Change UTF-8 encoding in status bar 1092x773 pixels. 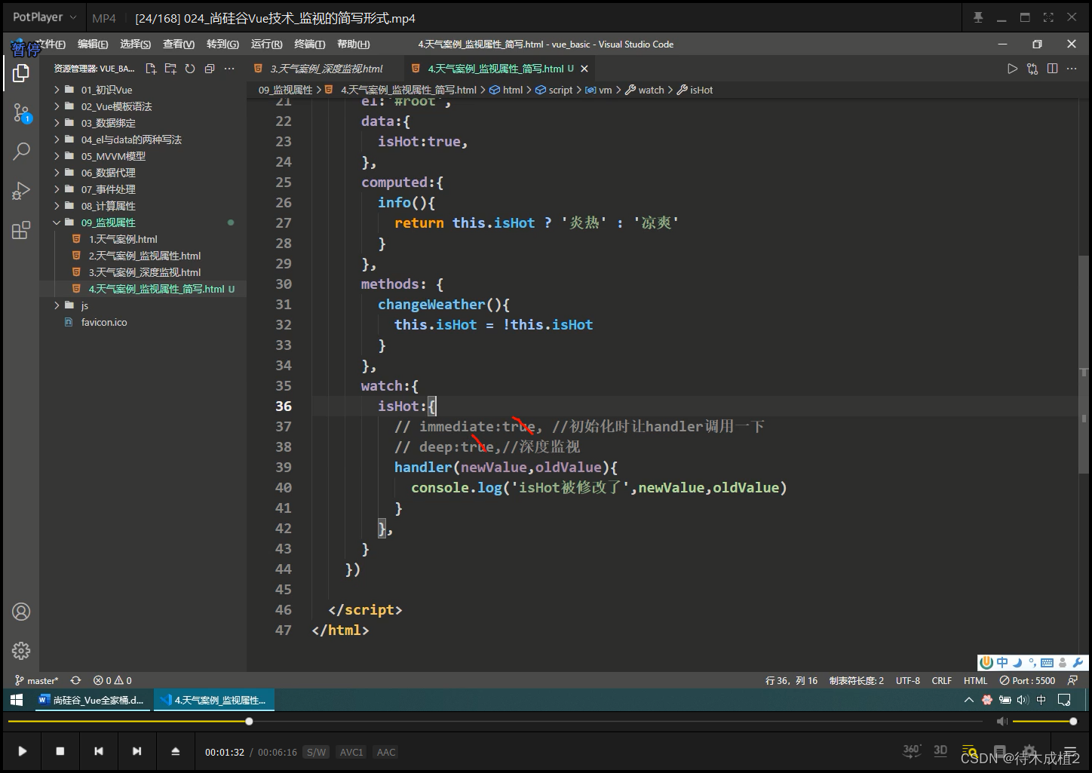908,680
